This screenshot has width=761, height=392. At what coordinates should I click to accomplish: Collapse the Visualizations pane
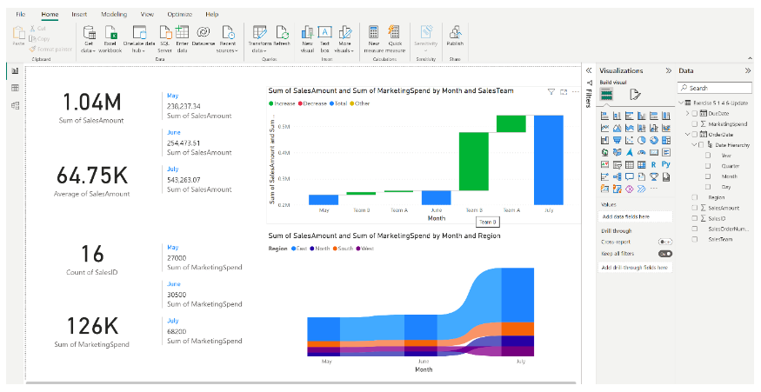pos(667,70)
